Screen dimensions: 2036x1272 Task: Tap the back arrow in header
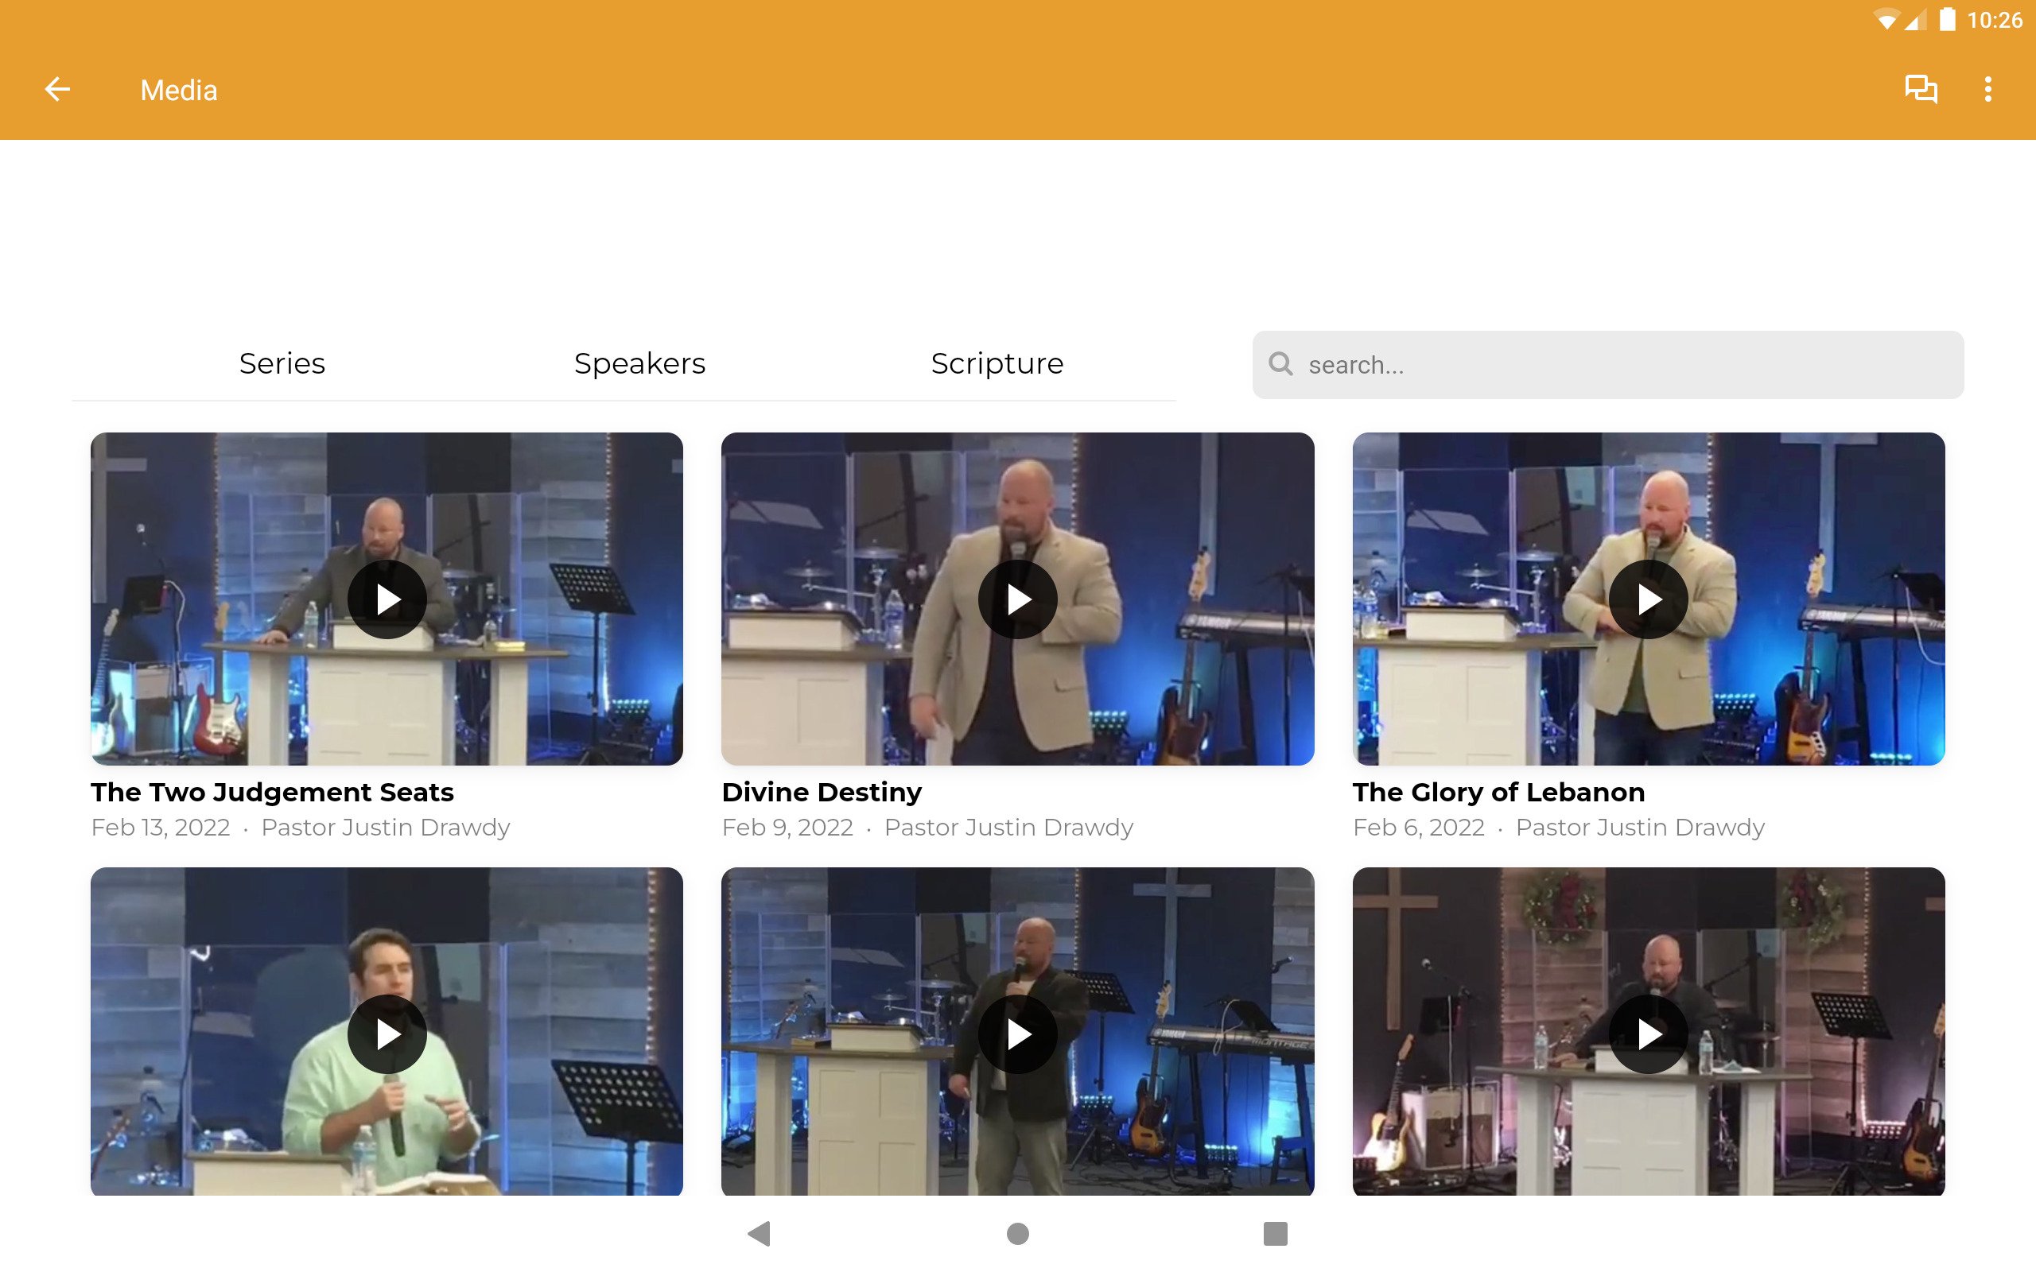(57, 89)
